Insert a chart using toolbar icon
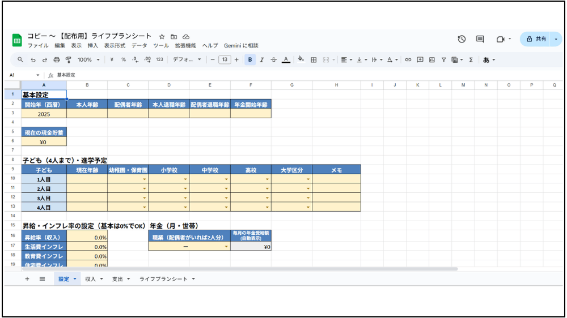 pos(432,59)
